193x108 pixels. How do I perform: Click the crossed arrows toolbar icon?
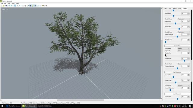pyautogui.click(x=38, y=6)
